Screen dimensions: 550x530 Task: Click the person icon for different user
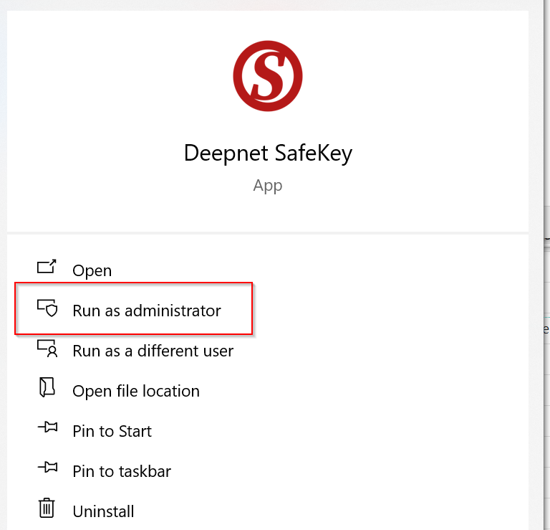47,349
